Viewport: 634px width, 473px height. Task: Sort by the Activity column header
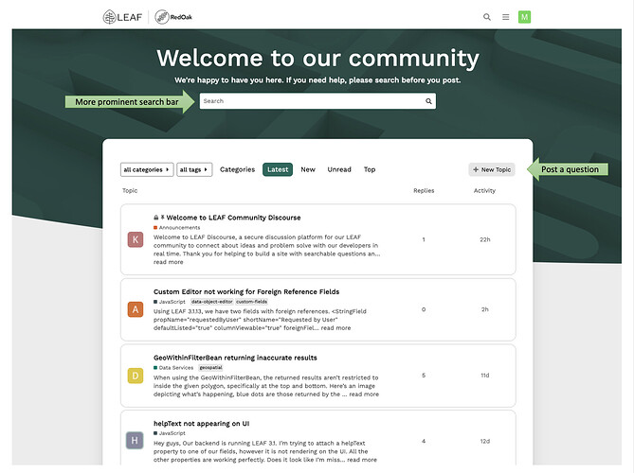click(x=484, y=190)
